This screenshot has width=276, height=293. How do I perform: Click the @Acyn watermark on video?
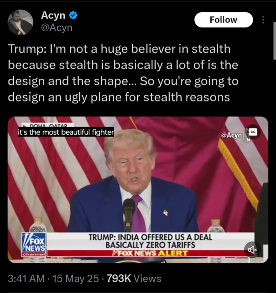coord(232,135)
